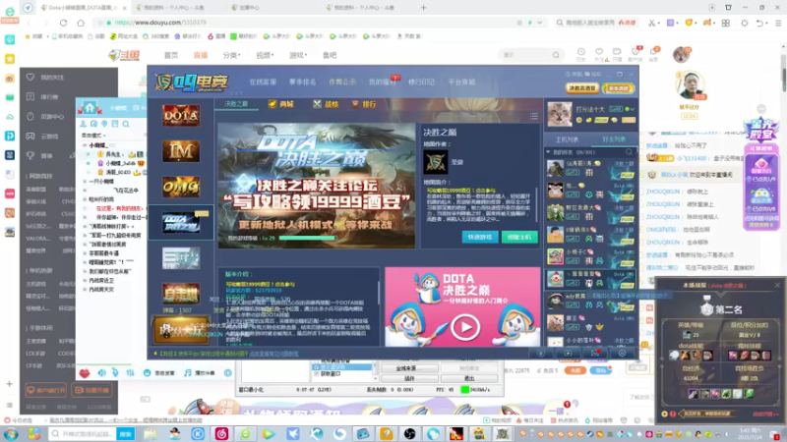The image size is (787, 442).
Task: Open the 排行 ranking tab
Action: (364, 104)
